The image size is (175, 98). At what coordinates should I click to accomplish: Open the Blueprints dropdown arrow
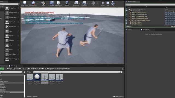(80, 4)
